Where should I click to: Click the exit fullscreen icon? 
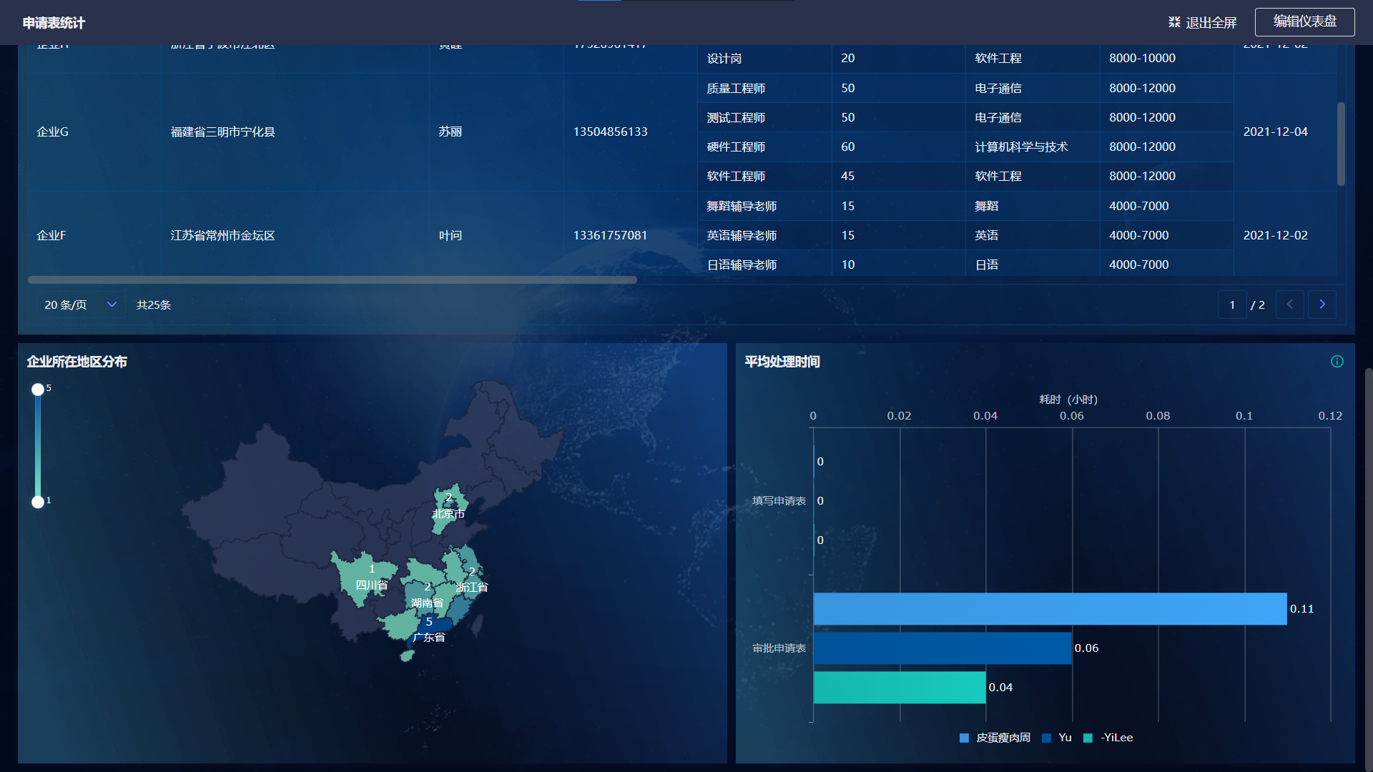[1174, 22]
